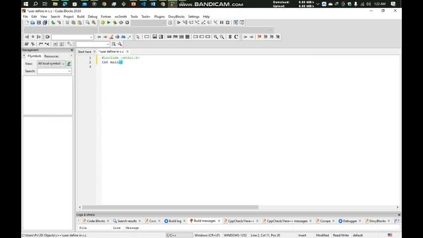Click the highlighter marker toolbar icon
The image size is (423, 238).
pyautogui.click(x=112, y=37)
